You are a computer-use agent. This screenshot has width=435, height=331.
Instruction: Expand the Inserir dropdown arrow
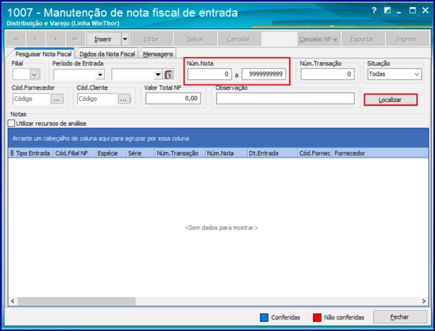click(x=125, y=39)
